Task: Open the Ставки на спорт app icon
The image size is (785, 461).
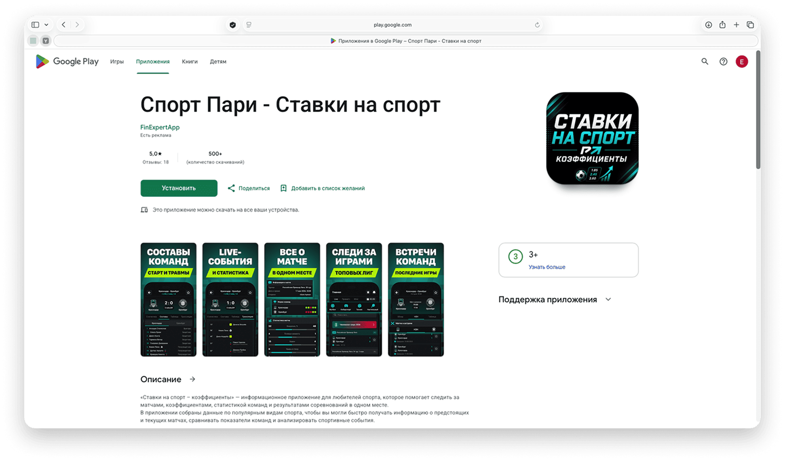Action: (592, 138)
